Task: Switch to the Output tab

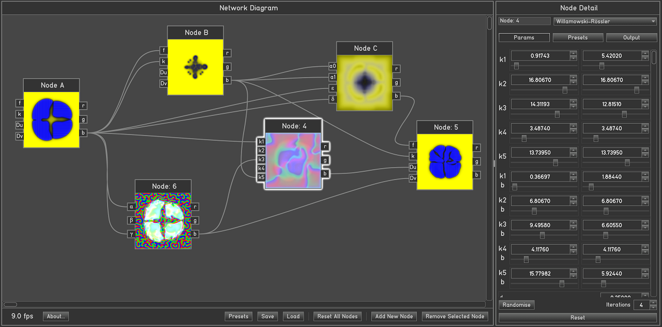Action: (631, 38)
